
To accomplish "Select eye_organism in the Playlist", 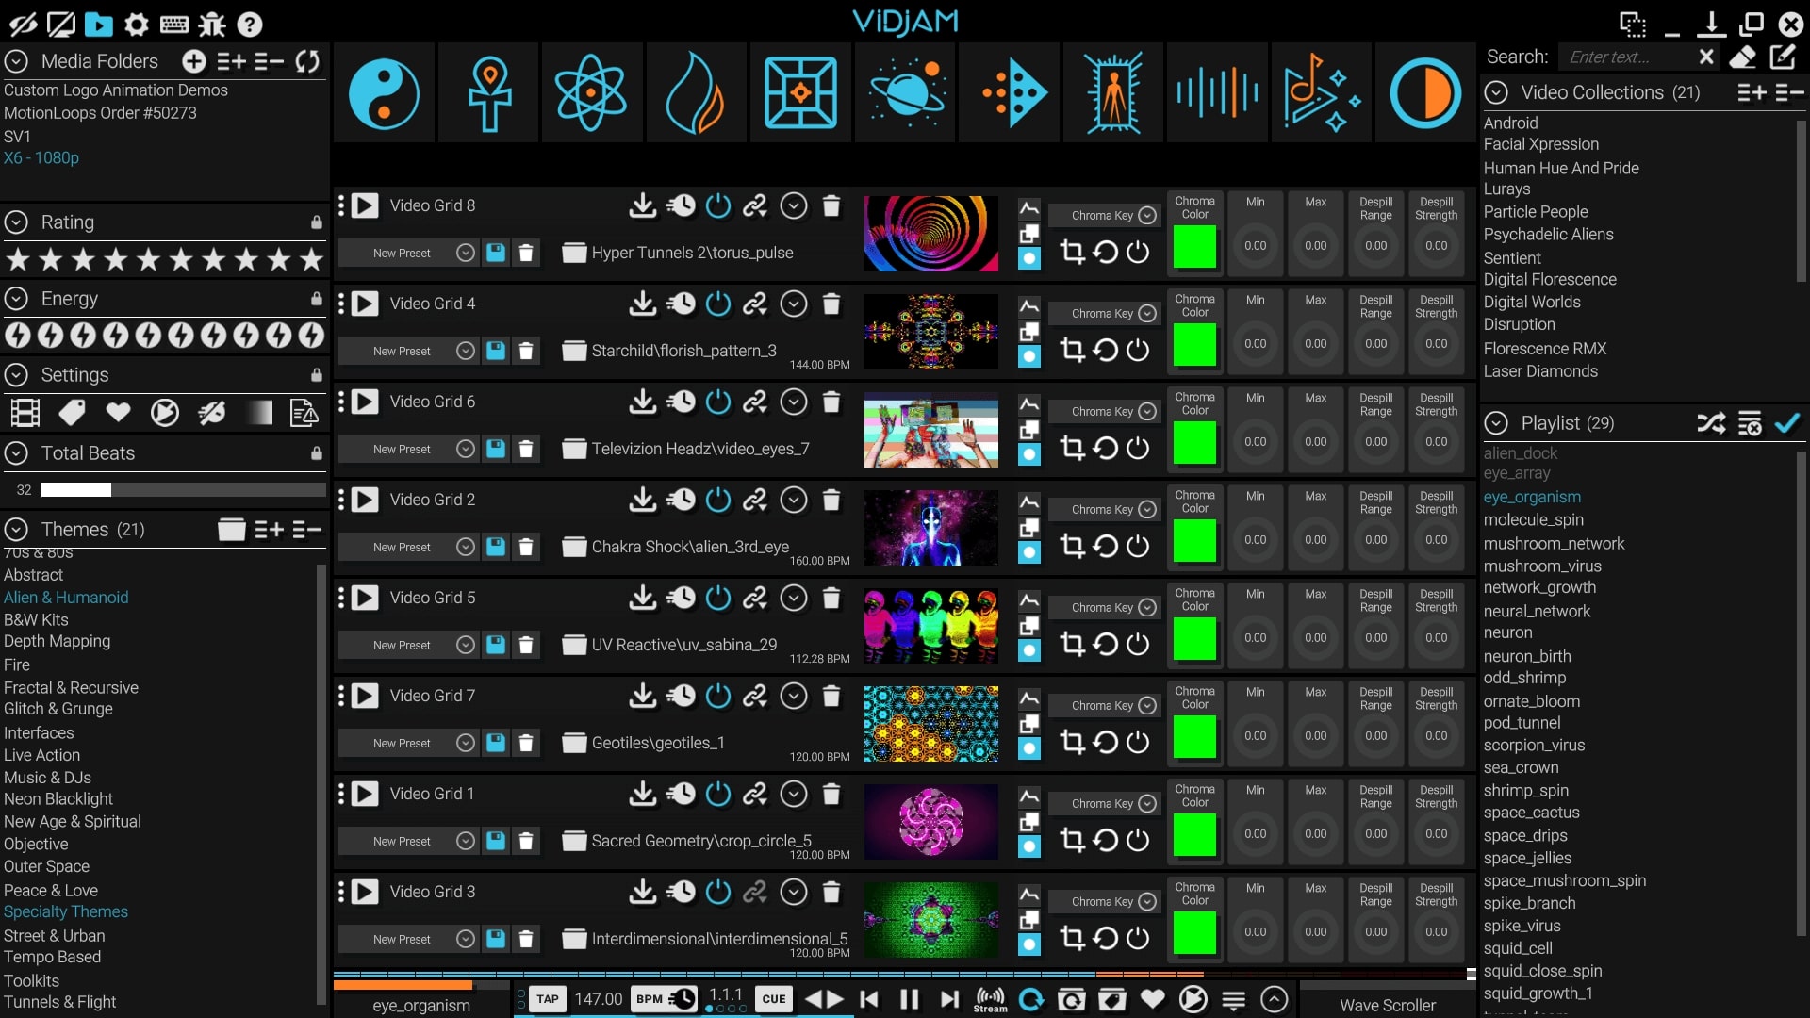I will (1532, 497).
